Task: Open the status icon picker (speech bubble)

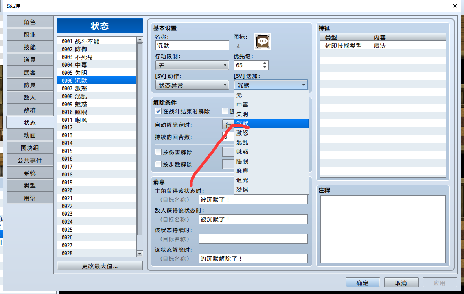Action: (x=263, y=42)
